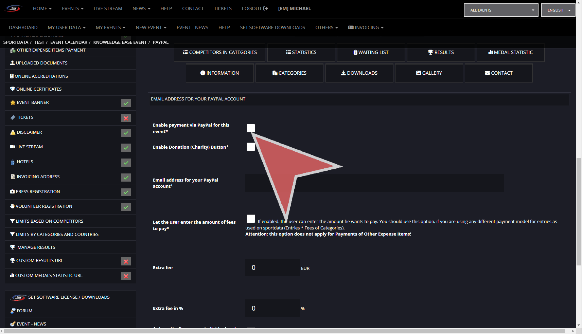Click the green check beside Event Banner

[126, 103]
